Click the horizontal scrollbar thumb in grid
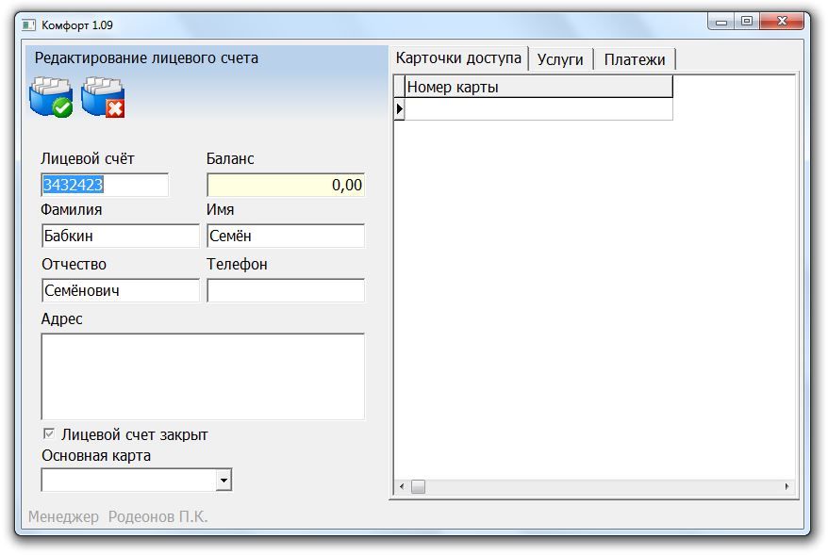 point(418,486)
